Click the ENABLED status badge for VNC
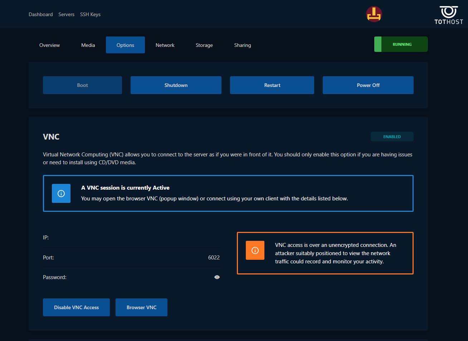The image size is (468, 341). (x=392, y=137)
